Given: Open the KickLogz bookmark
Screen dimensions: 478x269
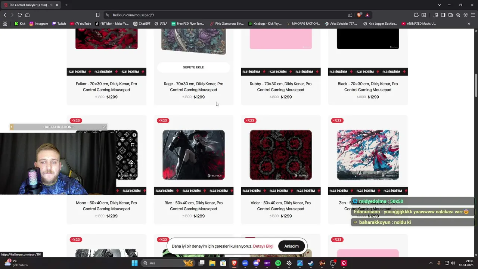Looking at the screenshot, I should pyautogui.click(x=264, y=24).
